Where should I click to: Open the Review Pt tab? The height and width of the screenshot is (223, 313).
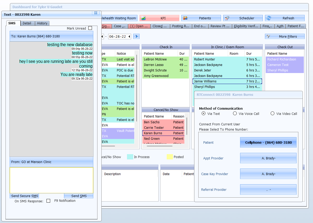tap(220, 26)
